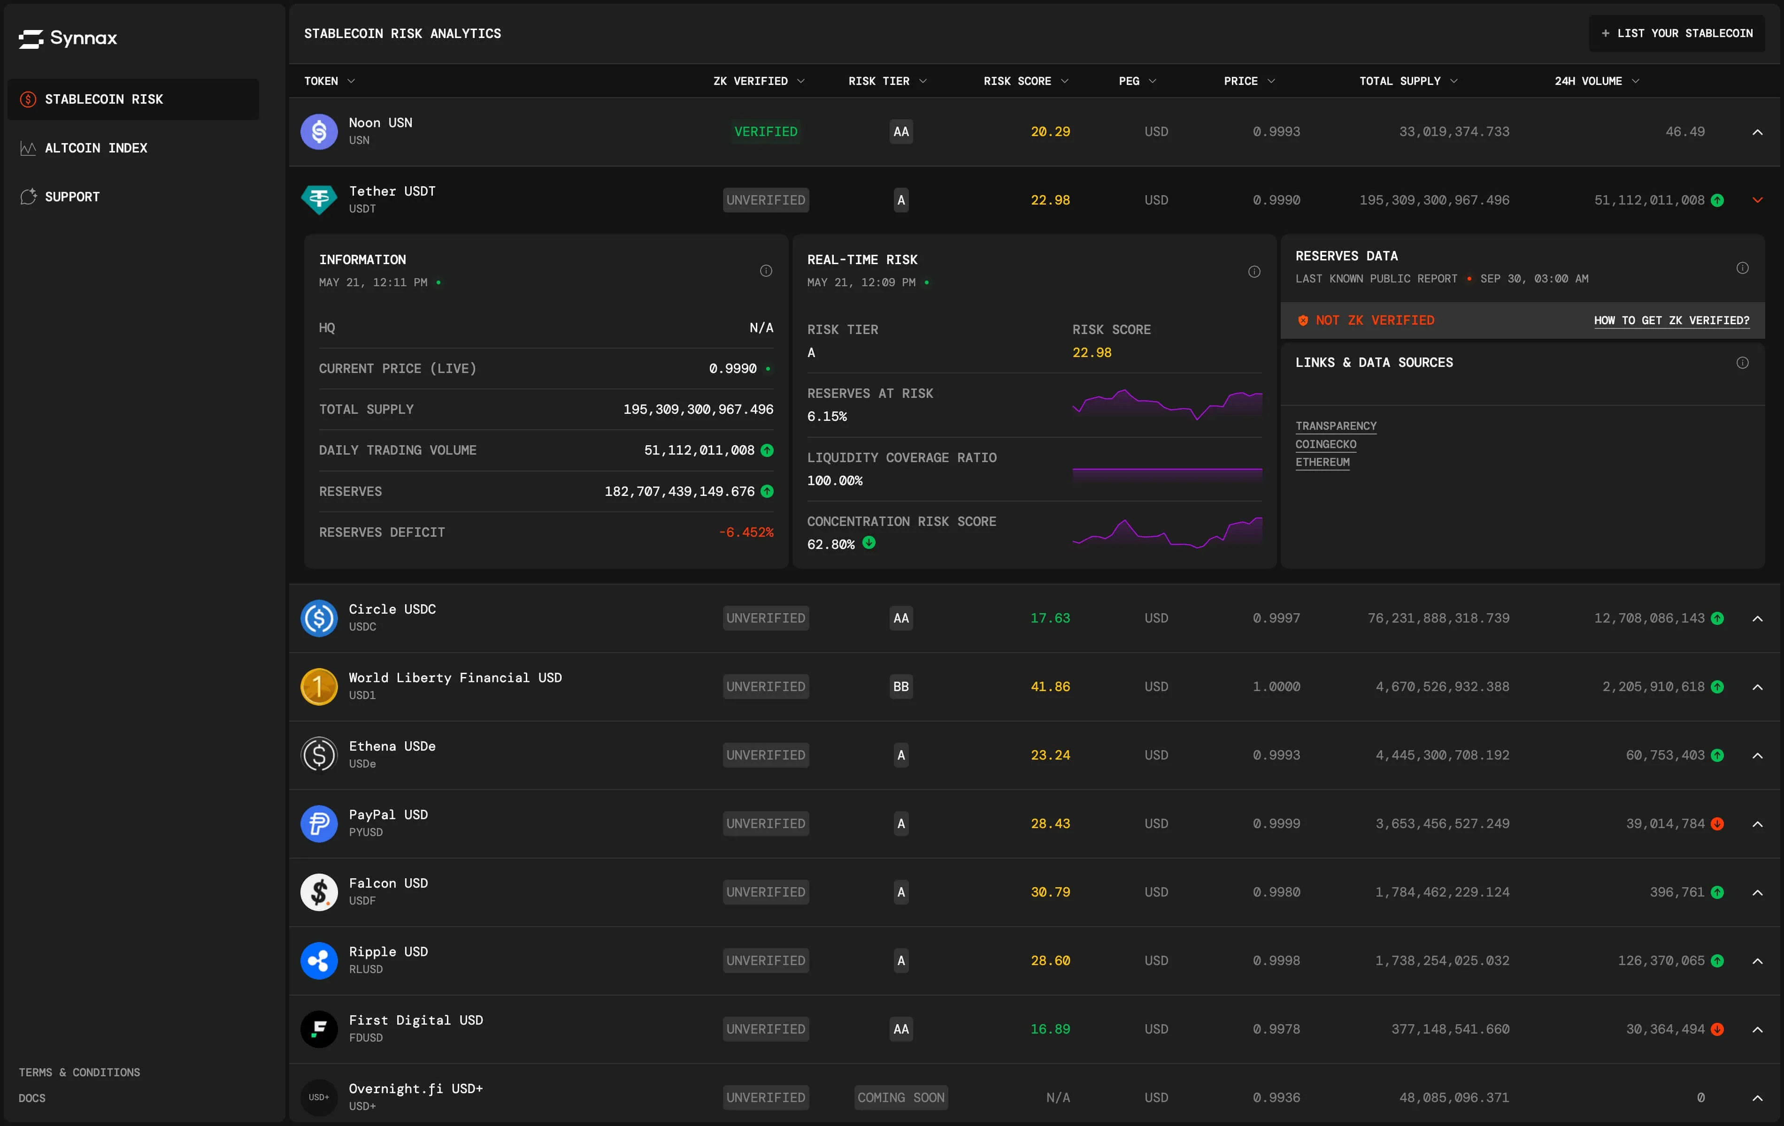Open the Transparency data source link
This screenshot has height=1126, width=1784.
point(1336,426)
